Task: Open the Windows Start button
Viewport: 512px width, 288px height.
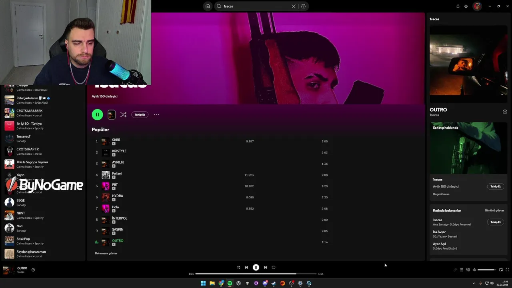Action: (203, 283)
